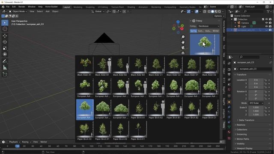The image size is (274, 154).
Task: Open the Home Builder menu
Action: click(x=51, y=7)
